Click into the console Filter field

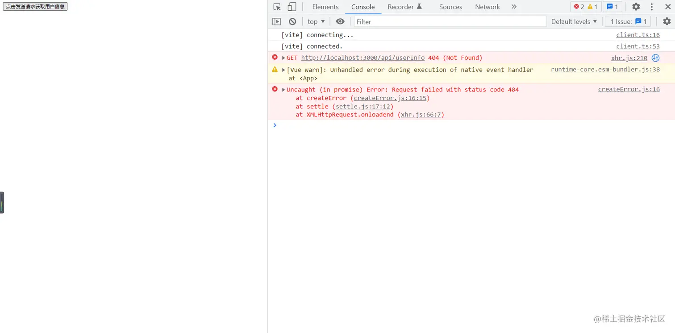coord(450,21)
